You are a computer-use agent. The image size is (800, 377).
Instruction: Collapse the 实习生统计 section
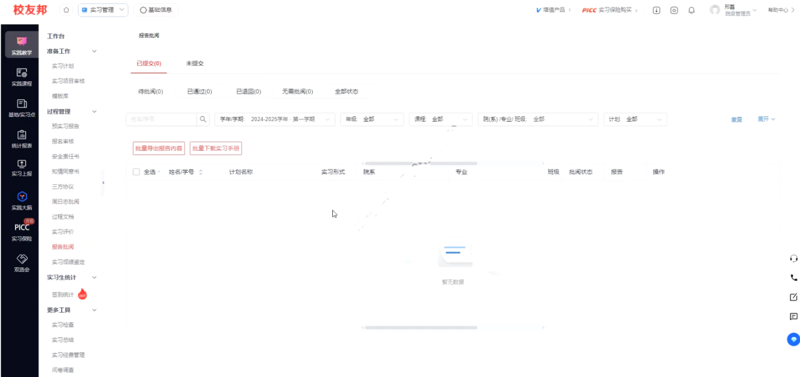point(94,277)
